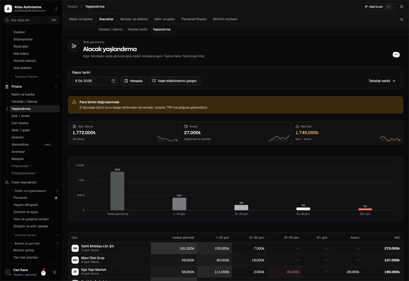Viewport: 409px width, 281px height.
Task: Click the red 90+ gün chart bar
Action: pos(365,209)
